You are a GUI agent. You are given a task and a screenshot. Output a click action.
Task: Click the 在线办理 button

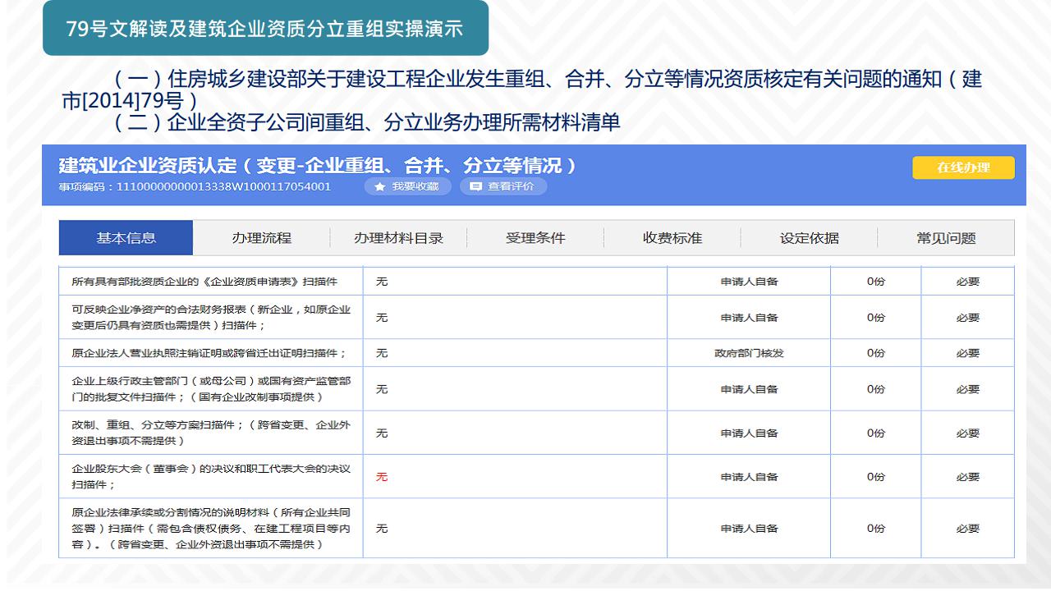click(x=963, y=167)
